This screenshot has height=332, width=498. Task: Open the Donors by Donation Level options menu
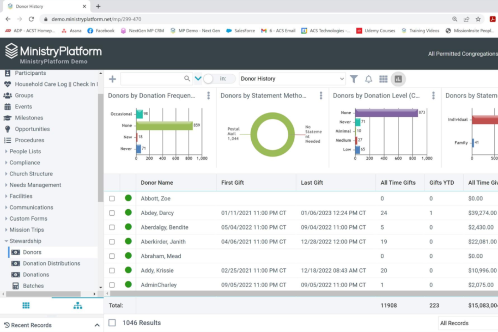pyautogui.click(x=433, y=96)
